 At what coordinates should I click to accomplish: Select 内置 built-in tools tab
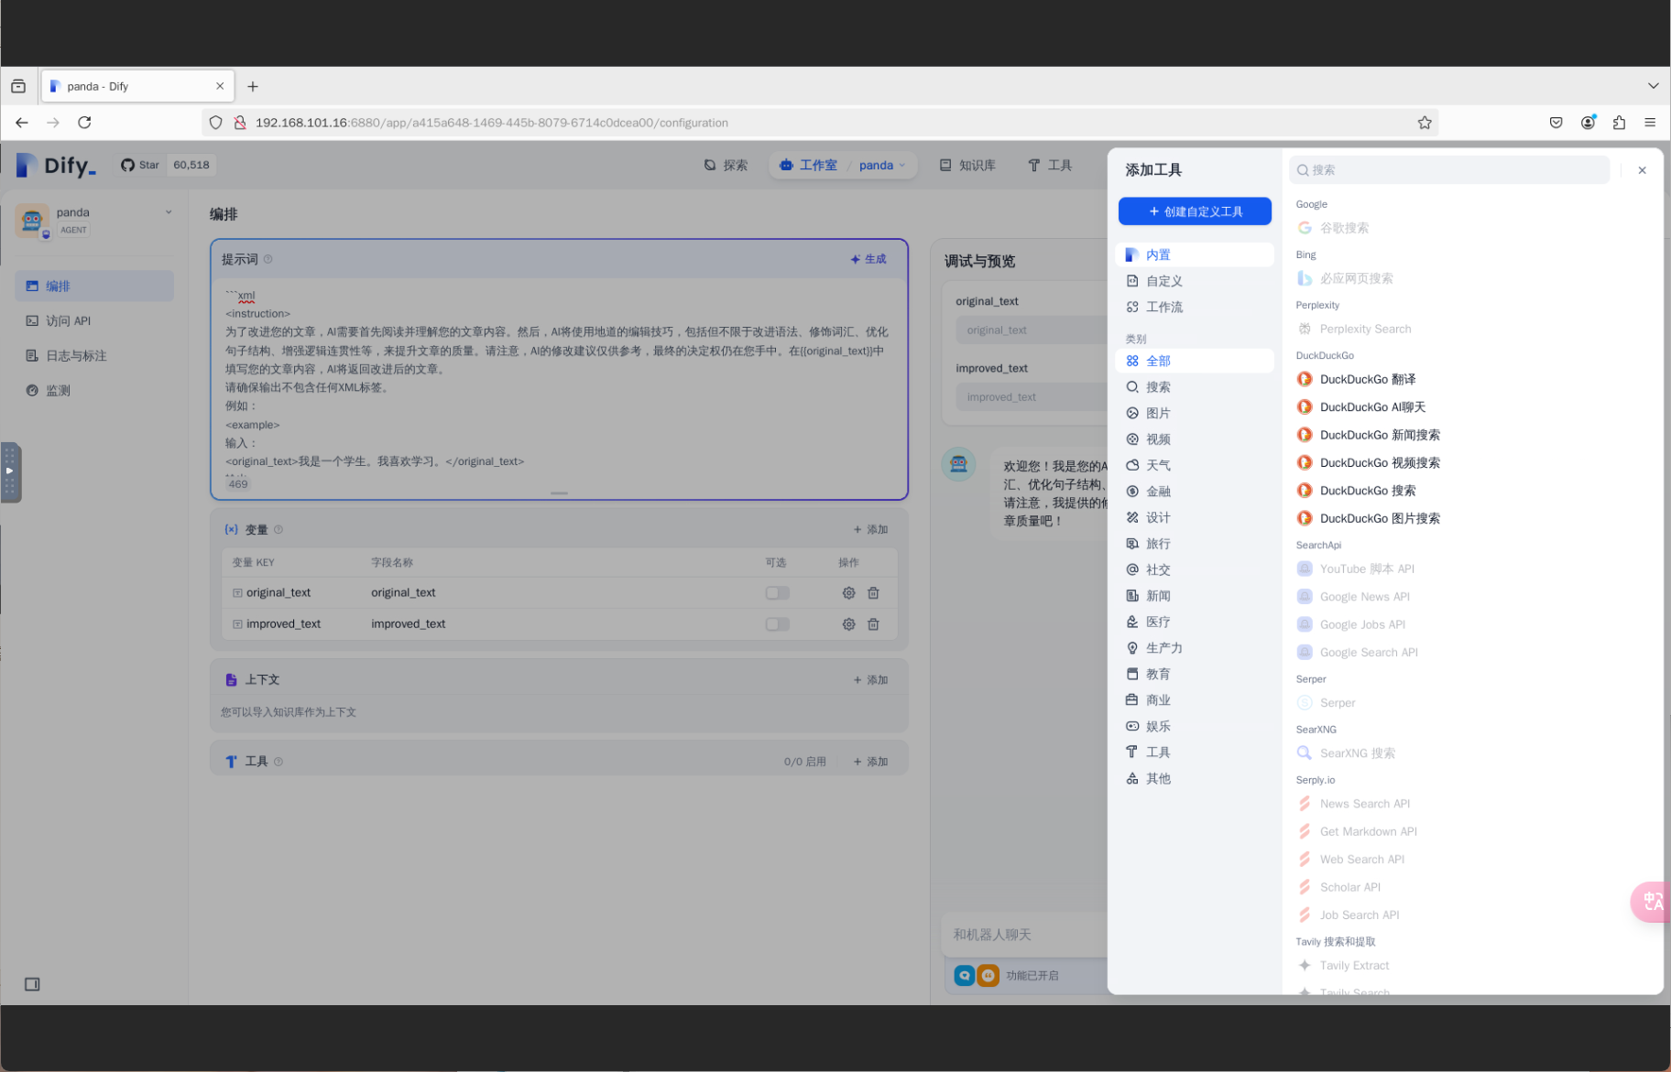click(1195, 254)
